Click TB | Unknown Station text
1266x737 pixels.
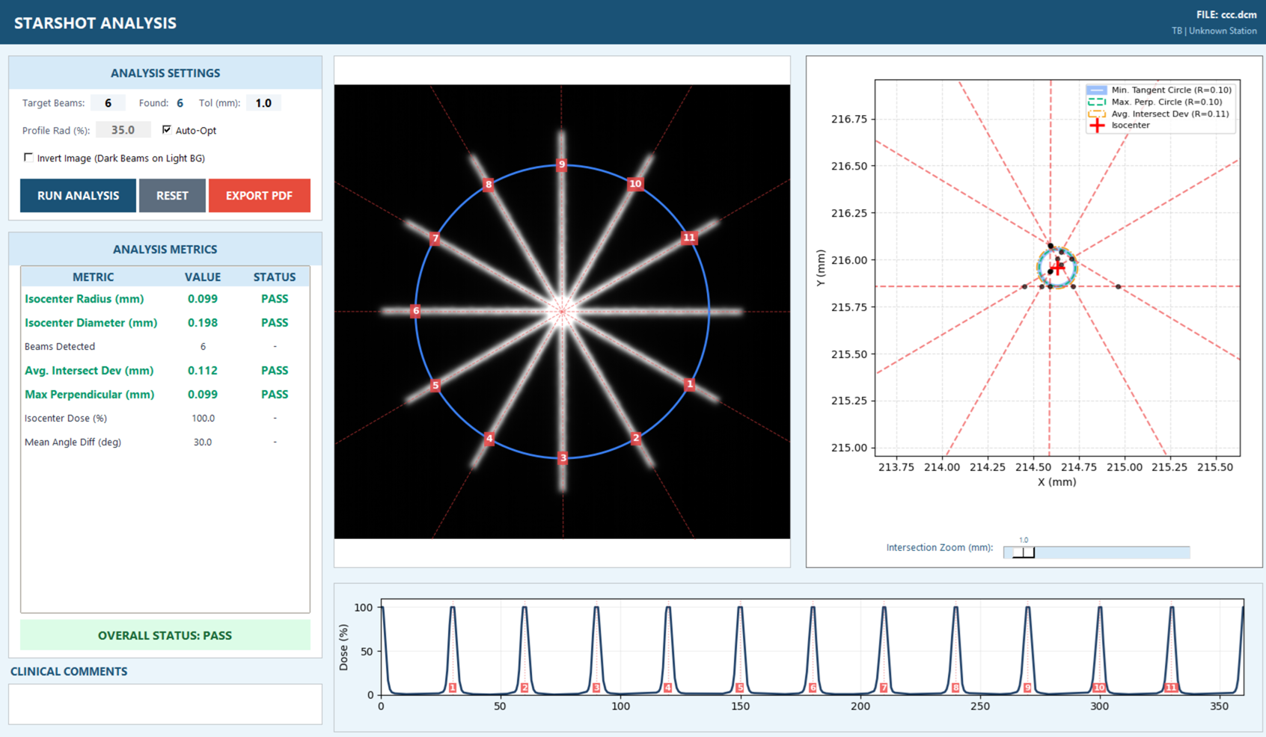coord(1214,31)
